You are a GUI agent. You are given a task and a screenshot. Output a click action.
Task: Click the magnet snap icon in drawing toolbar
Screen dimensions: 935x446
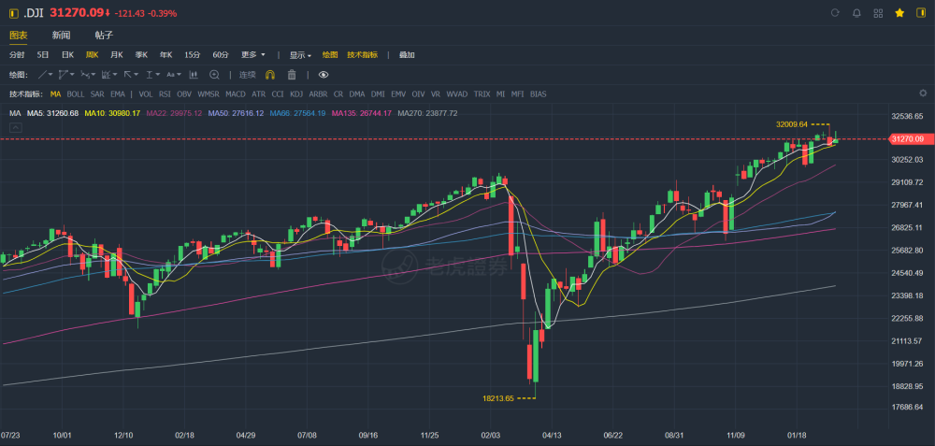point(270,75)
